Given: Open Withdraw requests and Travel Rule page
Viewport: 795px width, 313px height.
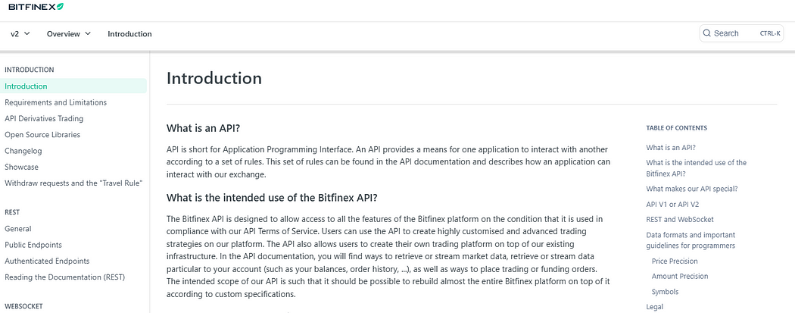Looking at the screenshot, I should click(x=73, y=183).
